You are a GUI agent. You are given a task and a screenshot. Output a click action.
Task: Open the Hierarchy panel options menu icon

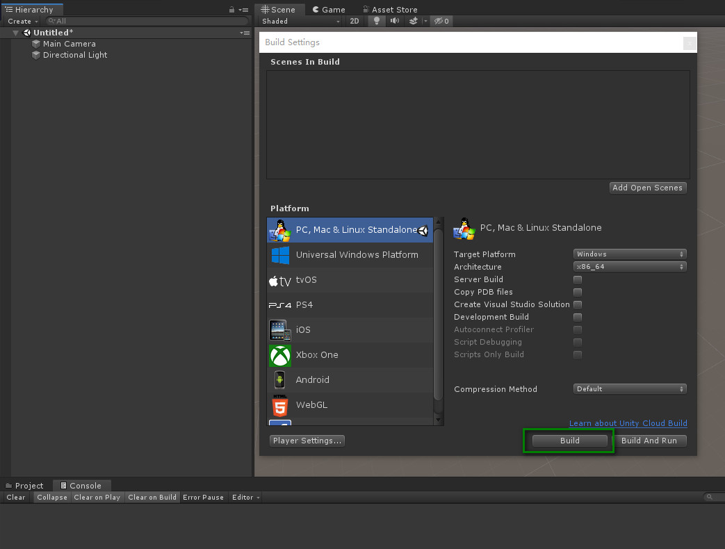[x=243, y=10]
